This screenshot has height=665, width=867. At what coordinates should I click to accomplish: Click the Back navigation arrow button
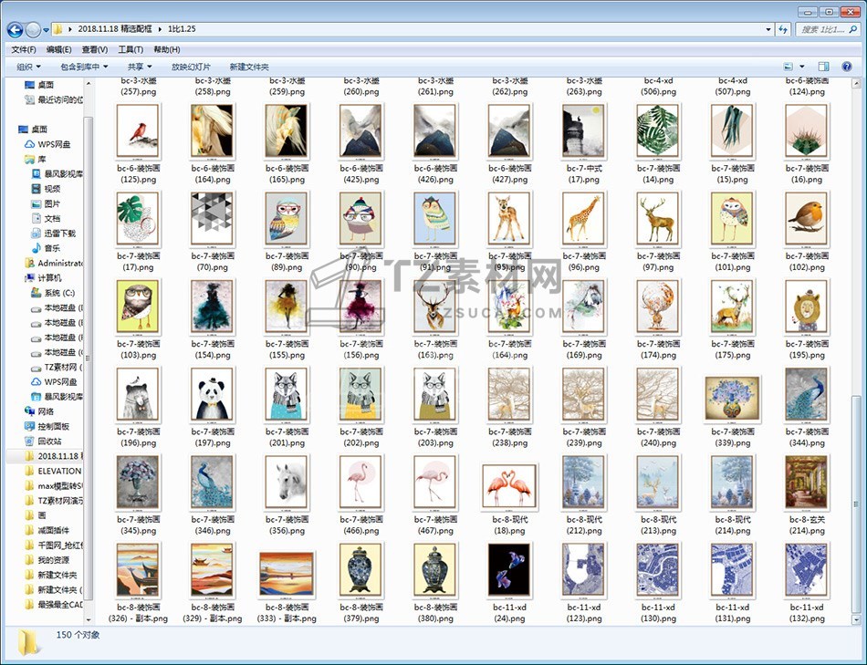point(16,29)
